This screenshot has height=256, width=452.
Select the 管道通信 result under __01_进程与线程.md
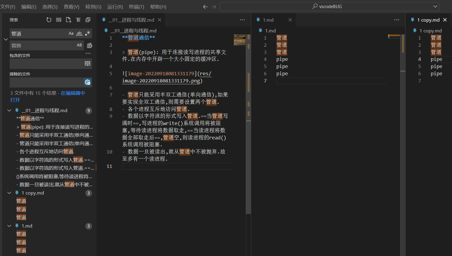tap(29, 118)
